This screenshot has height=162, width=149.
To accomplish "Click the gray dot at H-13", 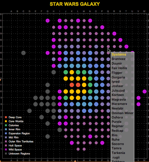I will pyautogui.click(x=54, y=72).
